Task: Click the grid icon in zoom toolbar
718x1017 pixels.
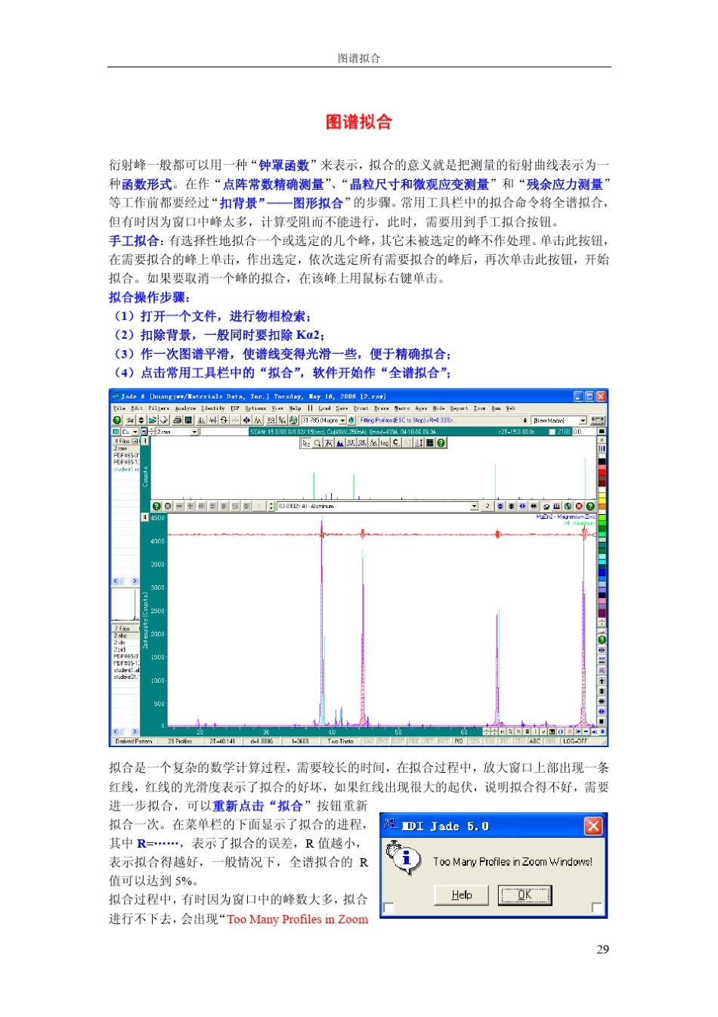Action: (429, 442)
